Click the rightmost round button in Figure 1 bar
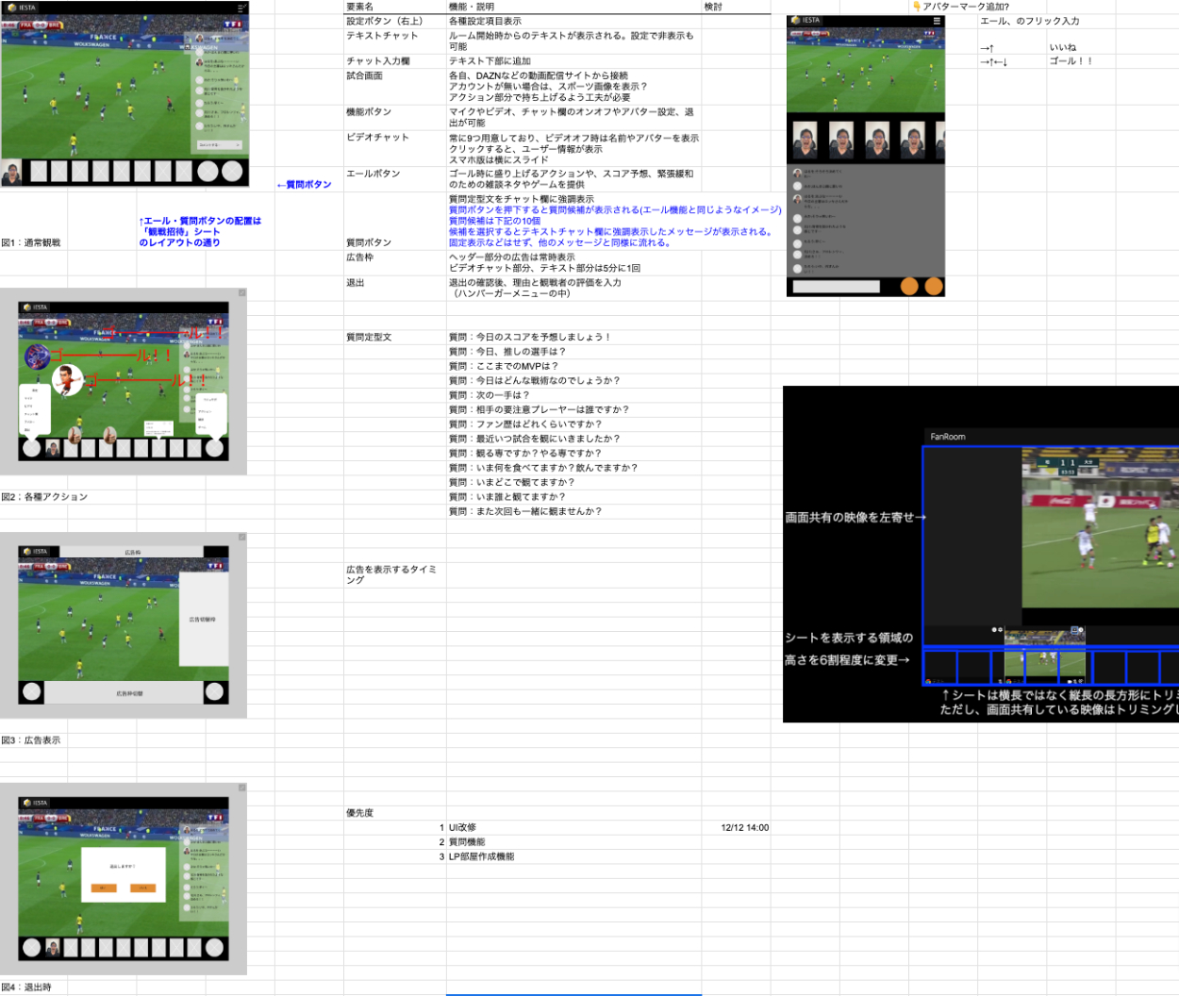This screenshot has height=996, width=1179. [x=233, y=172]
